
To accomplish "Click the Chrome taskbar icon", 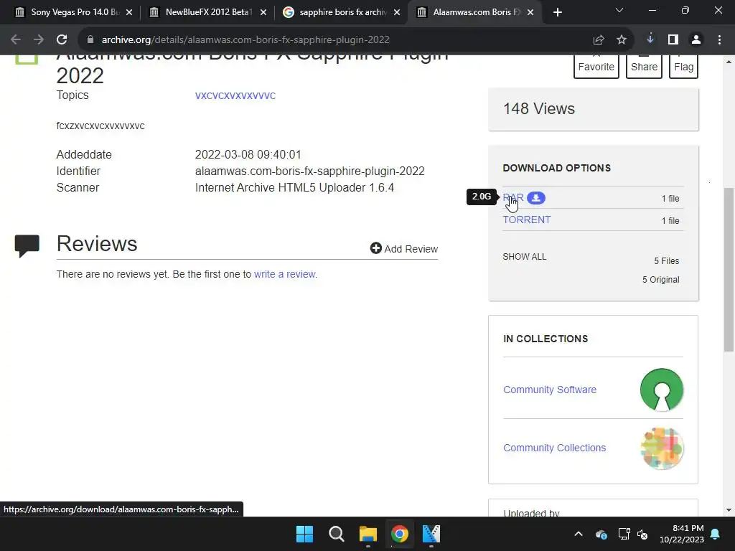I will pos(400,534).
